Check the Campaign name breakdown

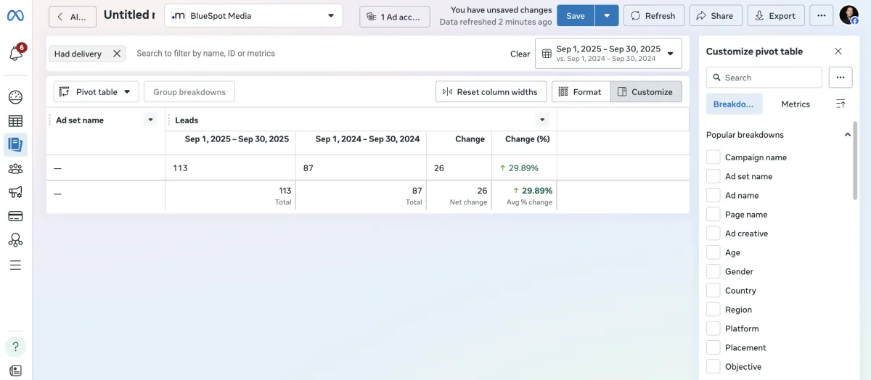713,157
